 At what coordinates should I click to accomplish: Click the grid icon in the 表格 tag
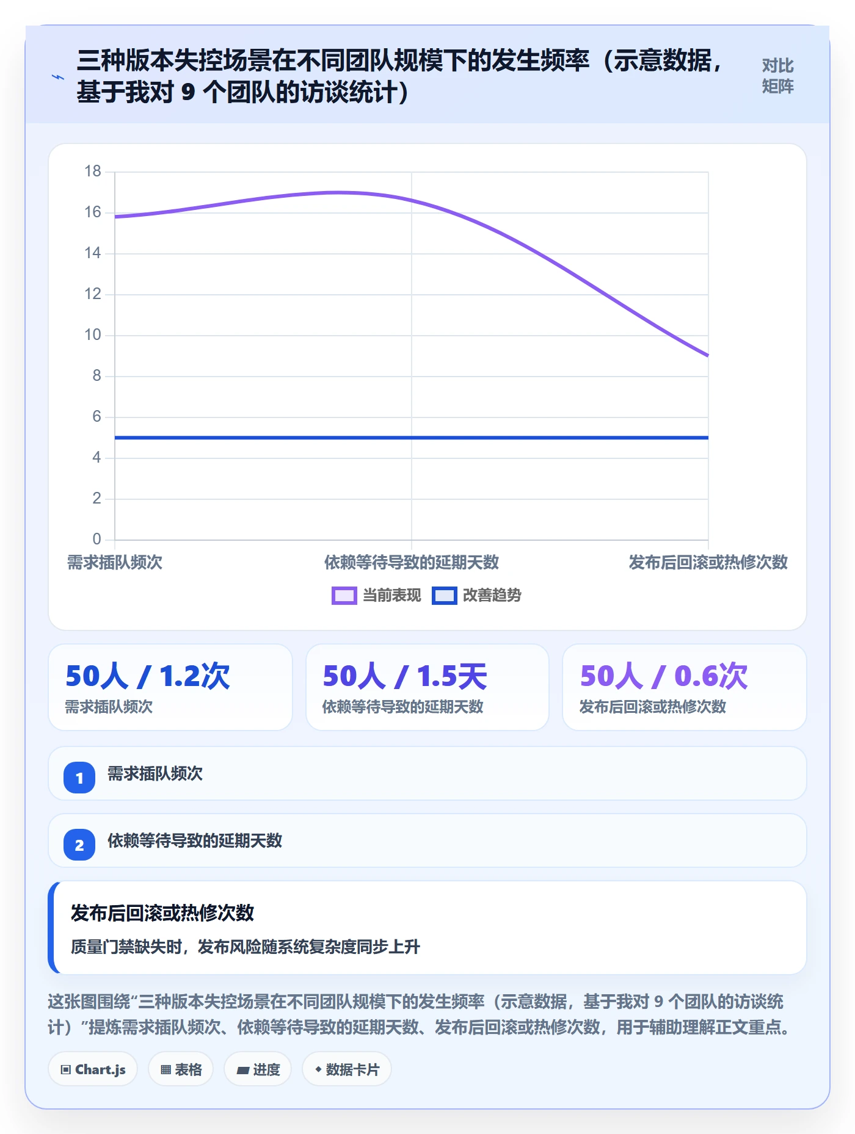(166, 1069)
